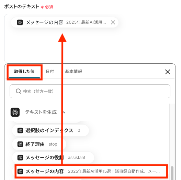The height and width of the screenshot is (180, 181).
Task: Click the テキストを生成 OpenAI app icon
Action: (15, 112)
